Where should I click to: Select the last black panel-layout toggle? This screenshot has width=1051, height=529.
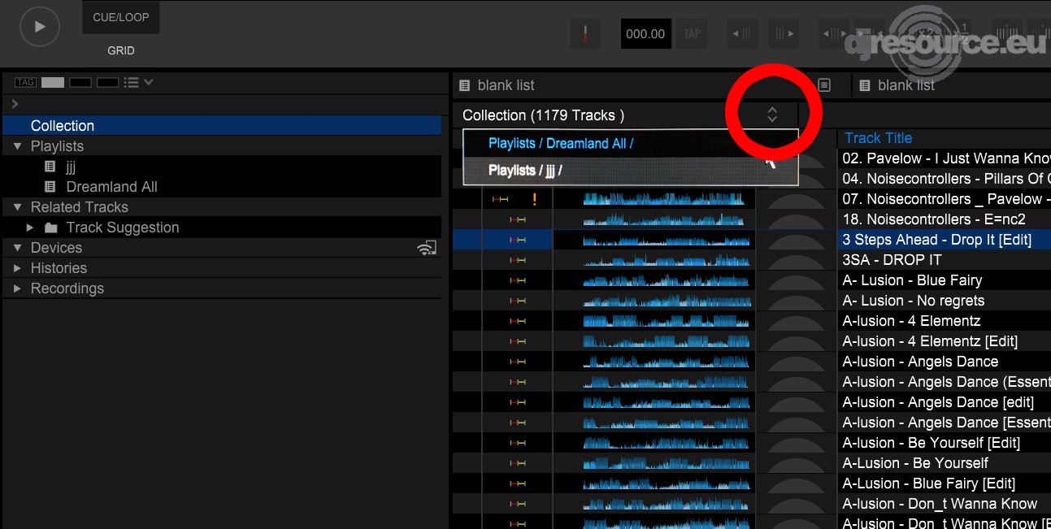pos(108,82)
